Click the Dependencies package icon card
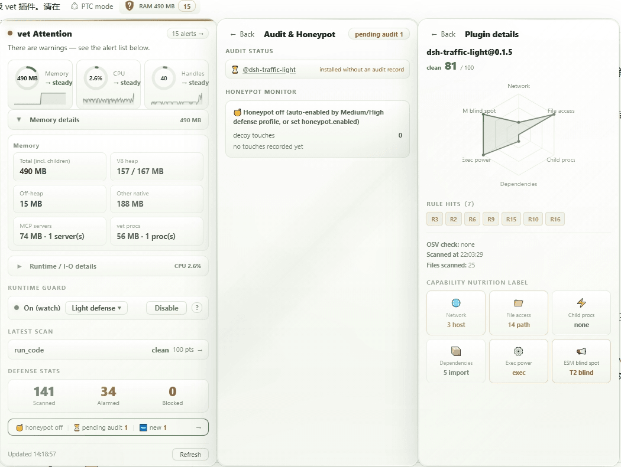Viewport: 621px width, 467px height. (456, 361)
